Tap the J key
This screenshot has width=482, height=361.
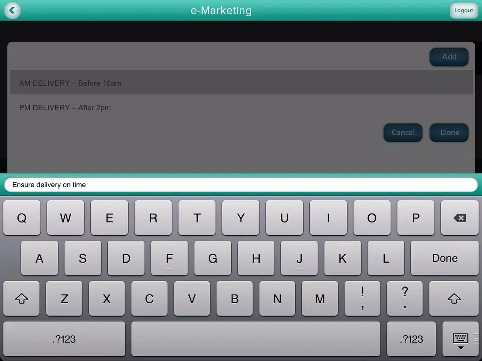click(300, 258)
